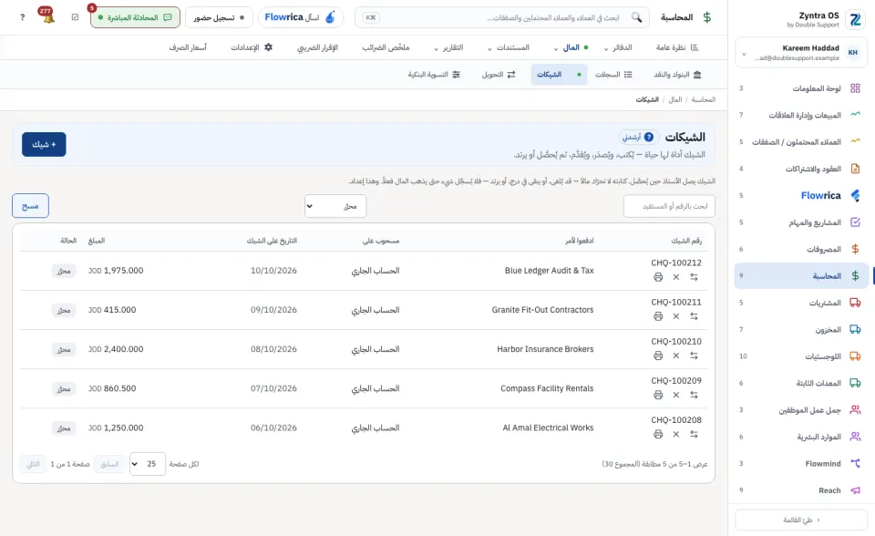Print cheque CHQ-100209

pyautogui.click(x=658, y=395)
